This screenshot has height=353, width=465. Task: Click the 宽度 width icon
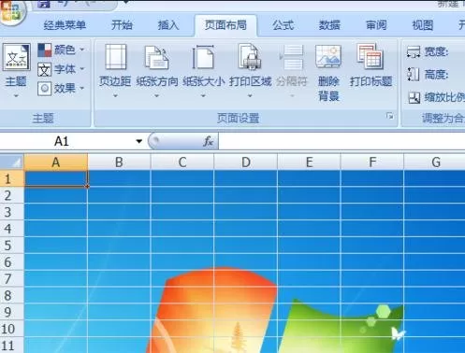click(414, 52)
